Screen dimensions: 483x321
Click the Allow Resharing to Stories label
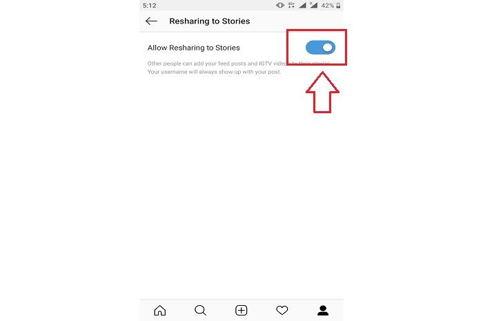click(x=193, y=48)
